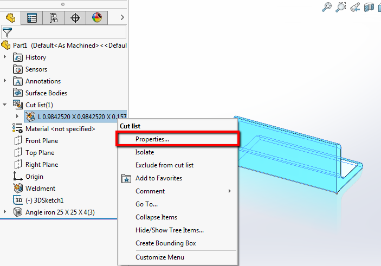Select Material <not specified>
The height and width of the screenshot is (266, 381).
[x=60, y=129]
